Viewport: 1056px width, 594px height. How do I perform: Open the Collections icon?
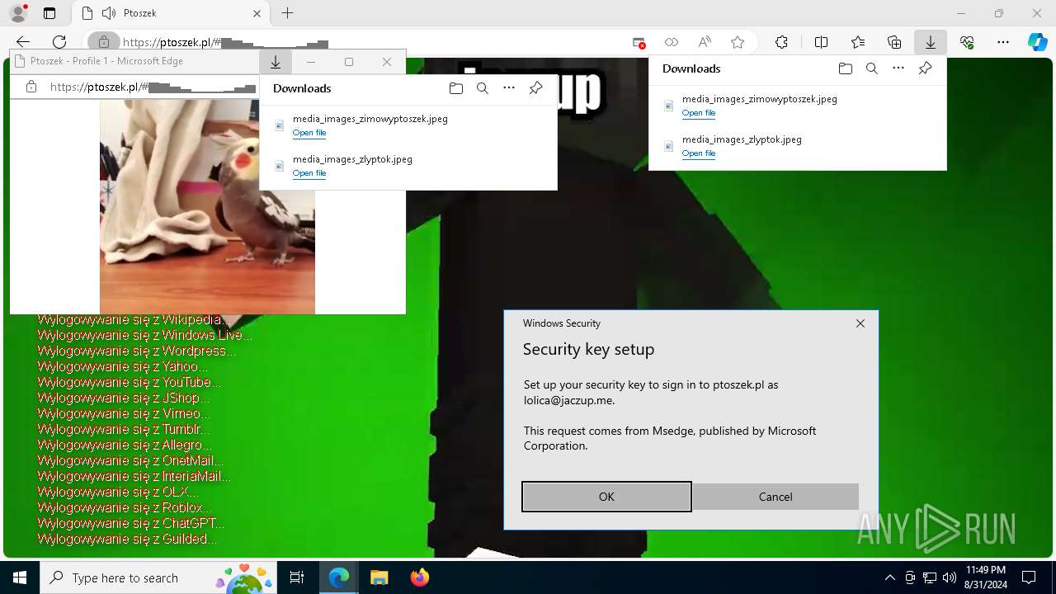tap(894, 42)
